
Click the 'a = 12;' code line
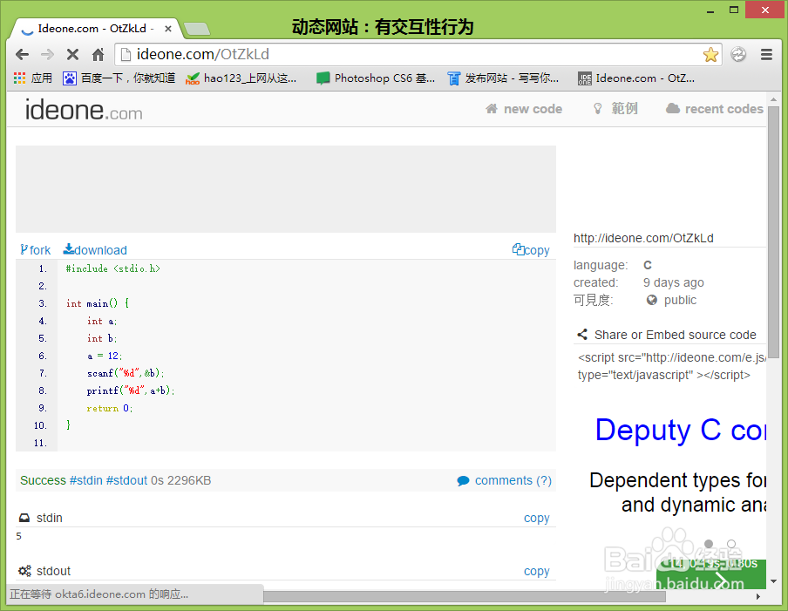tap(105, 356)
